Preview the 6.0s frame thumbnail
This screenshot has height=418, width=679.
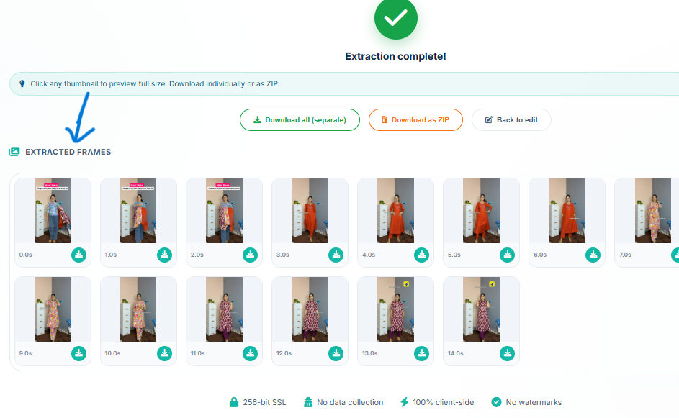click(481, 211)
